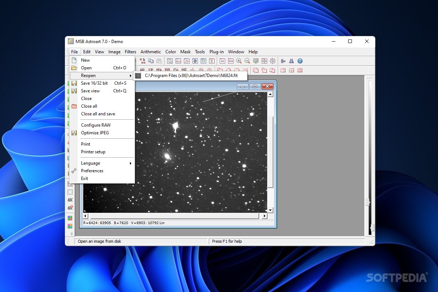Click 'Press F1 for help' status text

click(227, 241)
